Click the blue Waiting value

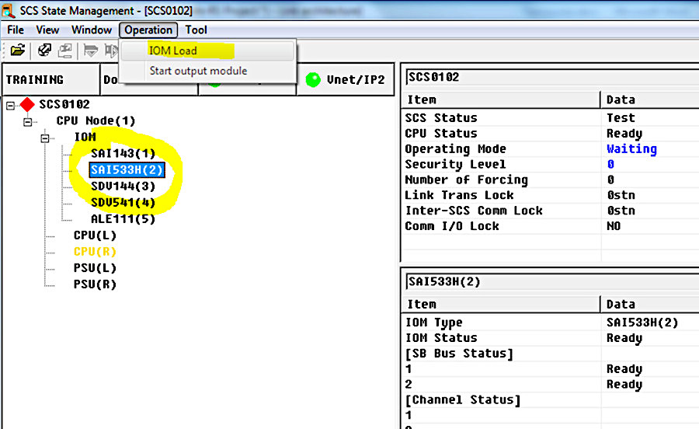tap(631, 149)
